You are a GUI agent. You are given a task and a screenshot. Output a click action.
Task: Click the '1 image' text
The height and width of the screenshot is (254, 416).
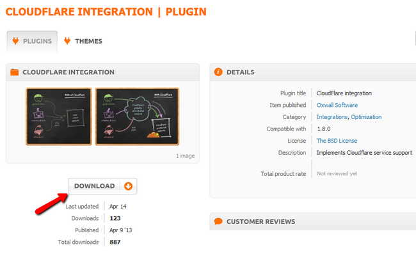(186, 156)
